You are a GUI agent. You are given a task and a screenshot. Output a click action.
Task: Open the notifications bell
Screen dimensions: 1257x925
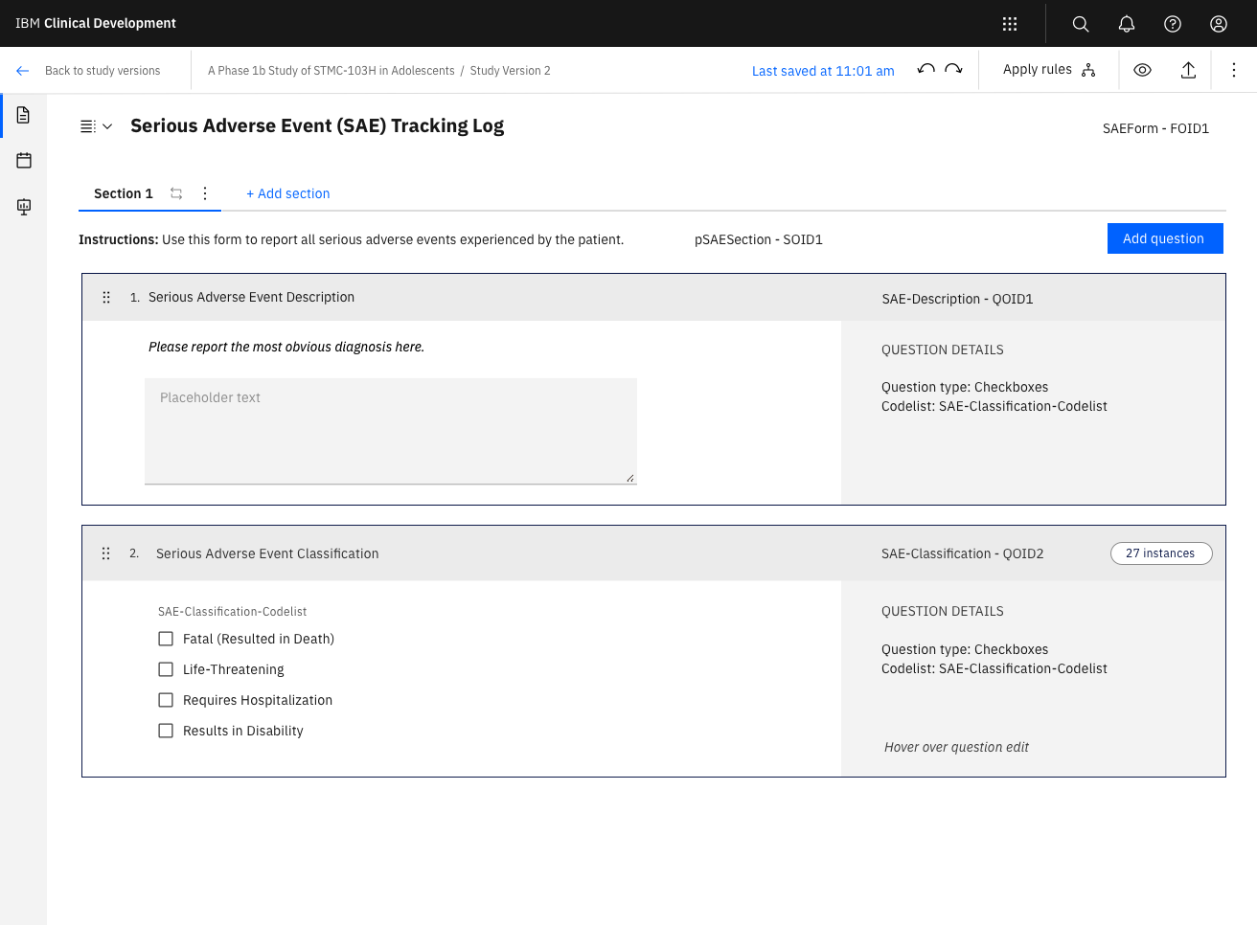pyautogui.click(x=1127, y=24)
